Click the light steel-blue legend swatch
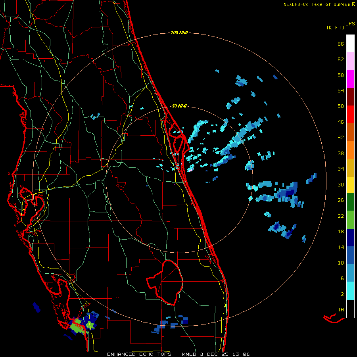Screen dimensions: 357x357 coord(350,273)
